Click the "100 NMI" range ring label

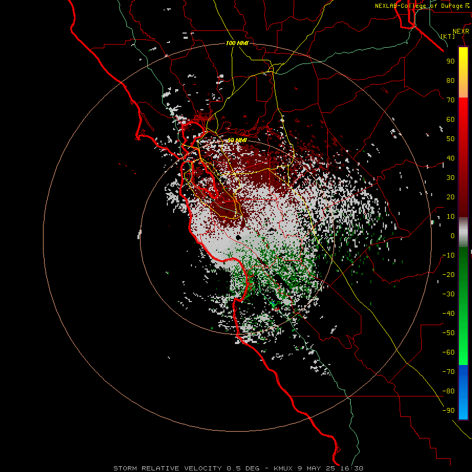tap(237, 43)
